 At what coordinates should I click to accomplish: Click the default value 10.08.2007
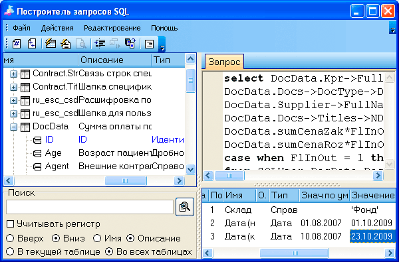pos(321,236)
